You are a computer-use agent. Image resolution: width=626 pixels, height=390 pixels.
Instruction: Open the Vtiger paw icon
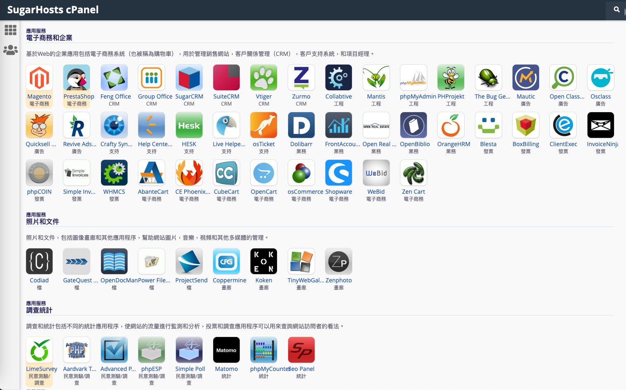tap(264, 77)
